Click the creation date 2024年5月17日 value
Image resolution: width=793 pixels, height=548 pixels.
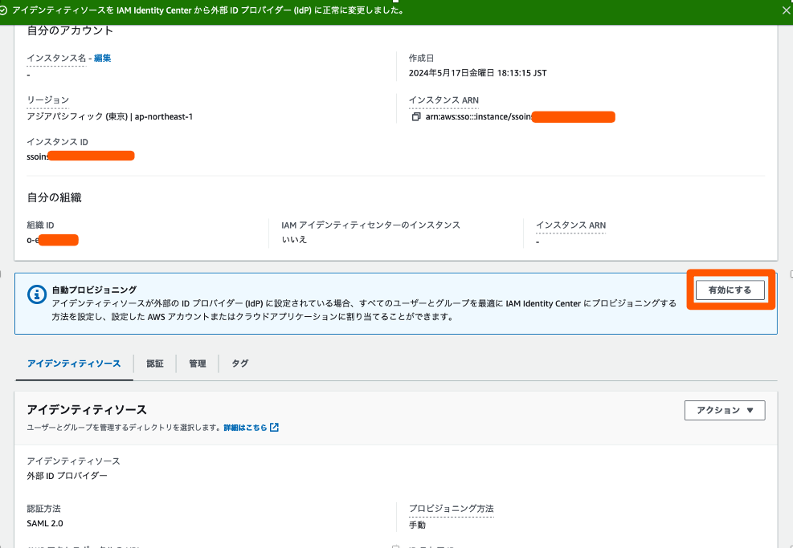[477, 73]
